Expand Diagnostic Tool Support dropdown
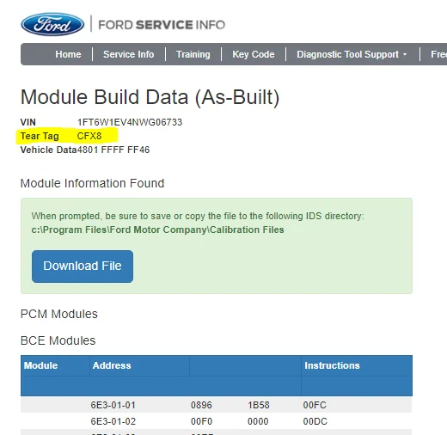The height and width of the screenshot is (435, 447). tap(352, 54)
